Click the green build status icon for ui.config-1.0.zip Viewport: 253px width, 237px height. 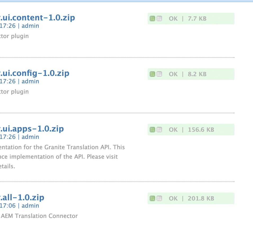click(x=153, y=74)
